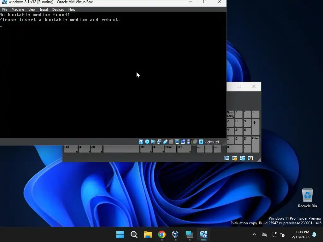The height and width of the screenshot is (242, 323).
Task: Switch to the windows 8.1 VM taskbar icon
Action: 203,234
